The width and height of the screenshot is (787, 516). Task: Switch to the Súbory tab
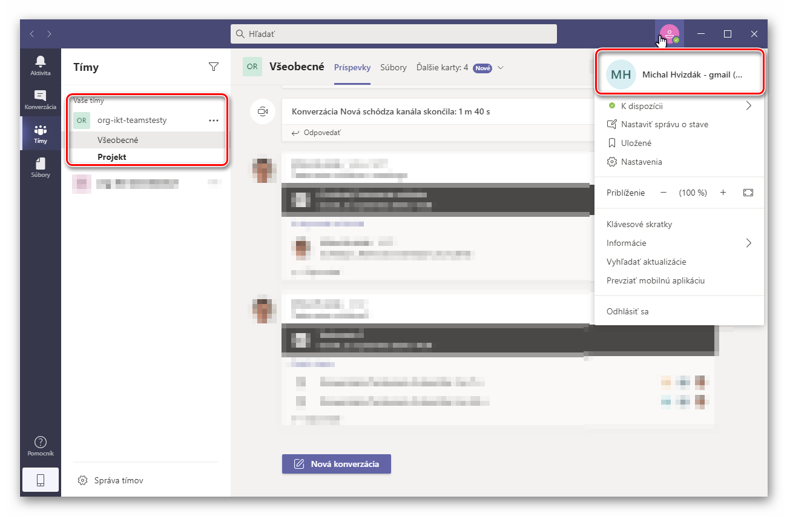coord(393,67)
